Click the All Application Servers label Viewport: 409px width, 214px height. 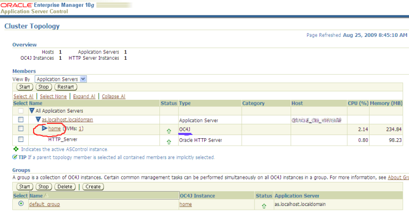pyautogui.click(x=59, y=111)
